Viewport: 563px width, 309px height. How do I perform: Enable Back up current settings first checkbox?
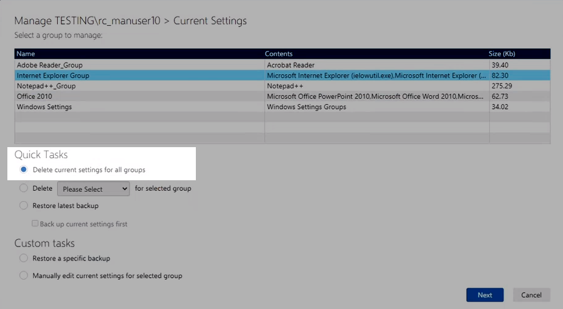click(36, 224)
